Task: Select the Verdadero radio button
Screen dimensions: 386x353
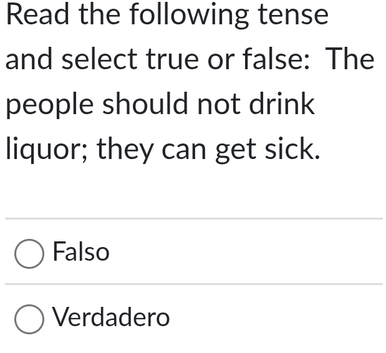Action: (29, 319)
